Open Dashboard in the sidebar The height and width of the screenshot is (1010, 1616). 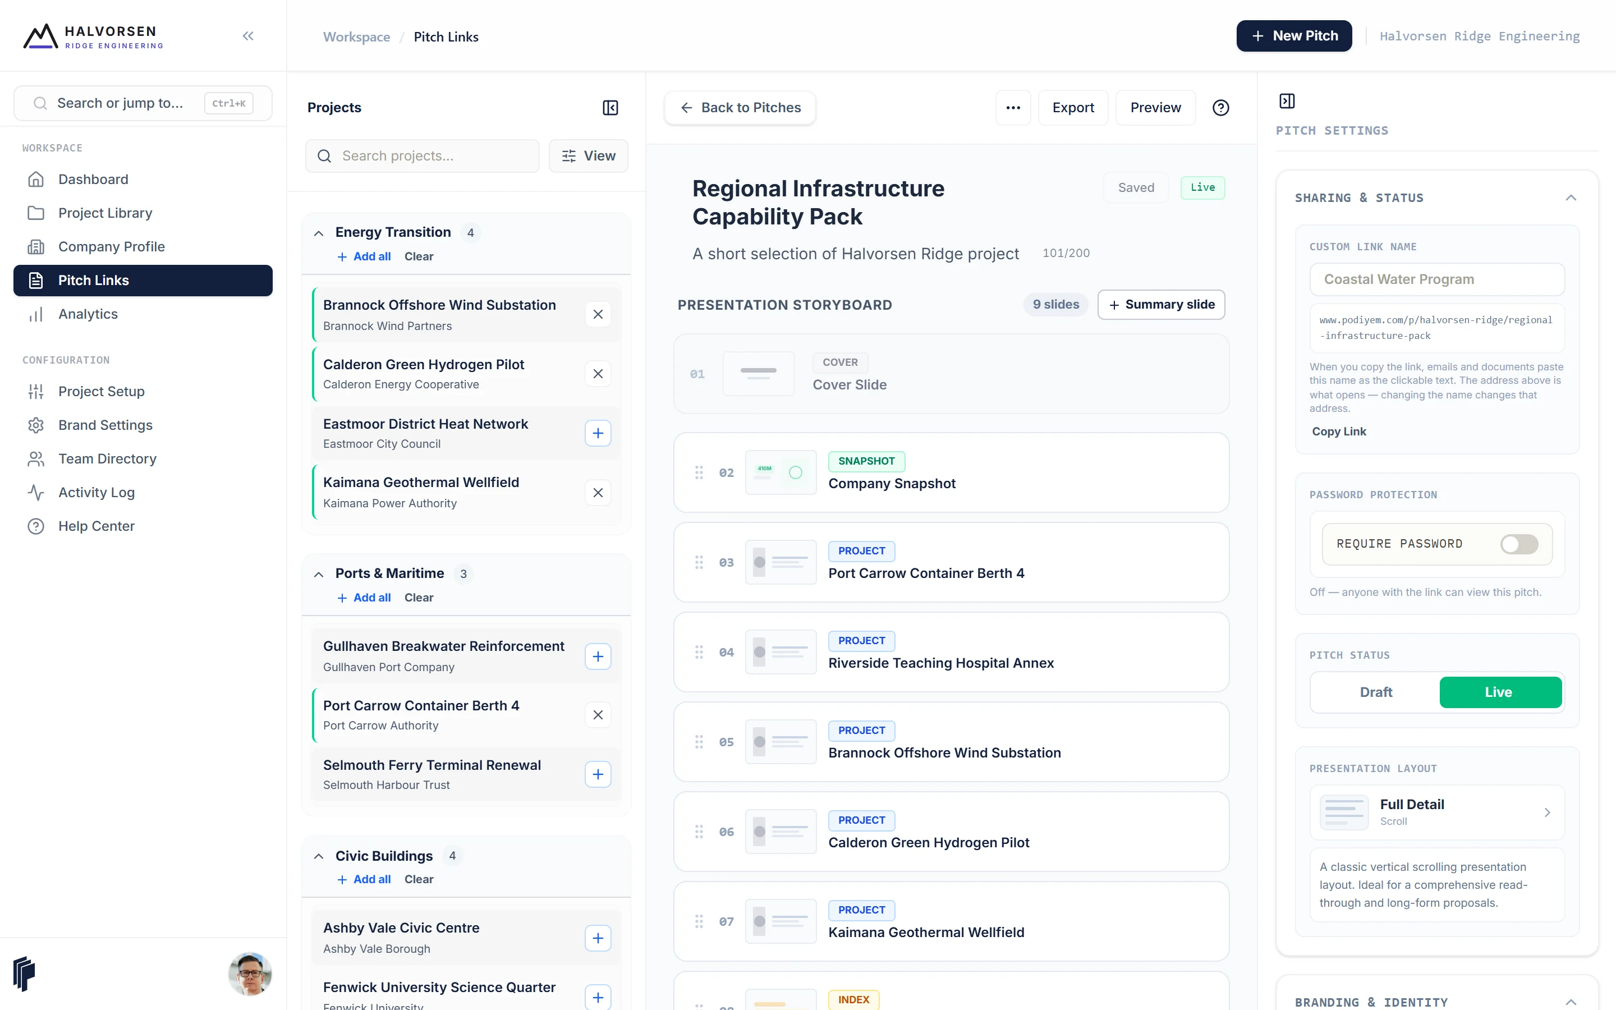[x=143, y=179]
